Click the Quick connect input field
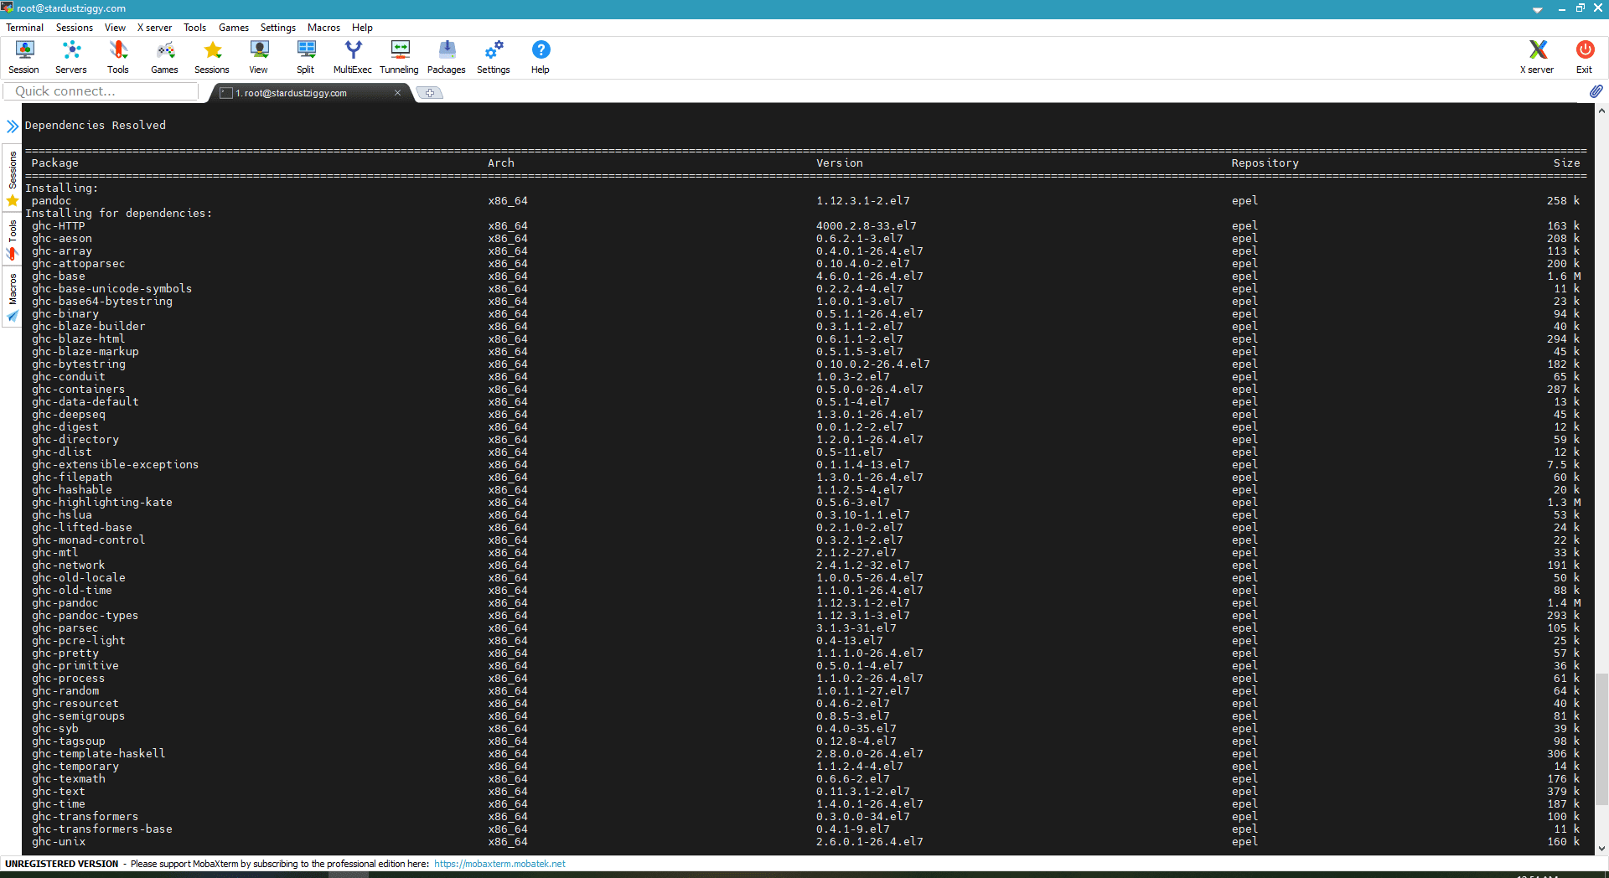Screen dimensions: 1609x878 click(101, 91)
